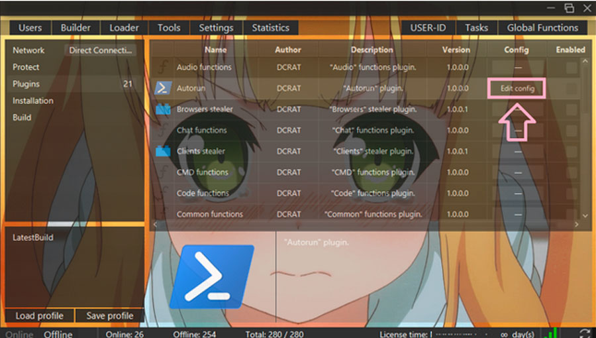Click Edit config for Autorun plugin
596x338 pixels.
(x=517, y=89)
